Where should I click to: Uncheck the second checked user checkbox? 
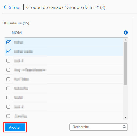click(x=8, y=51)
